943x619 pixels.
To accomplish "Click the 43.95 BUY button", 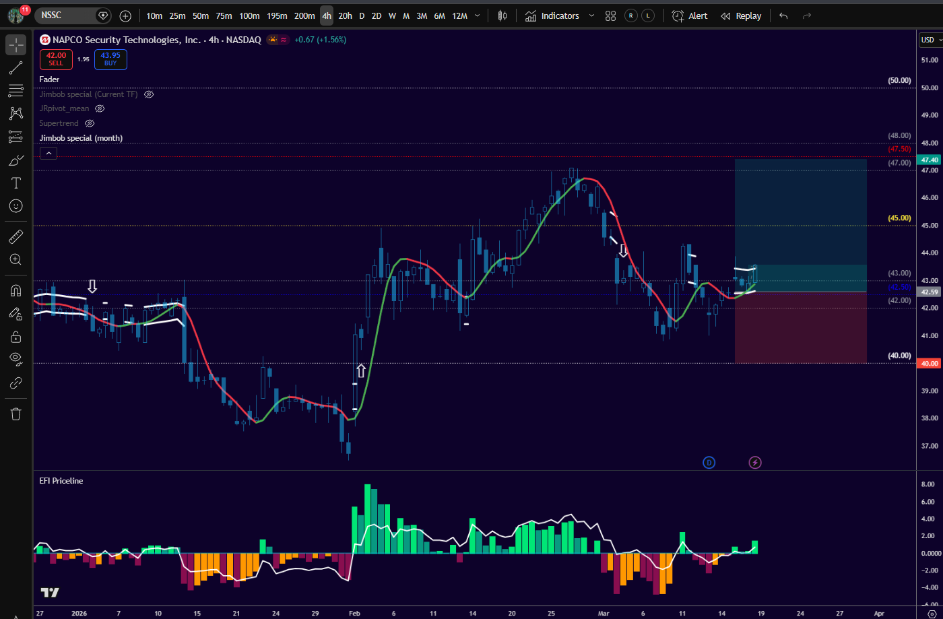I will pyautogui.click(x=110, y=59).
